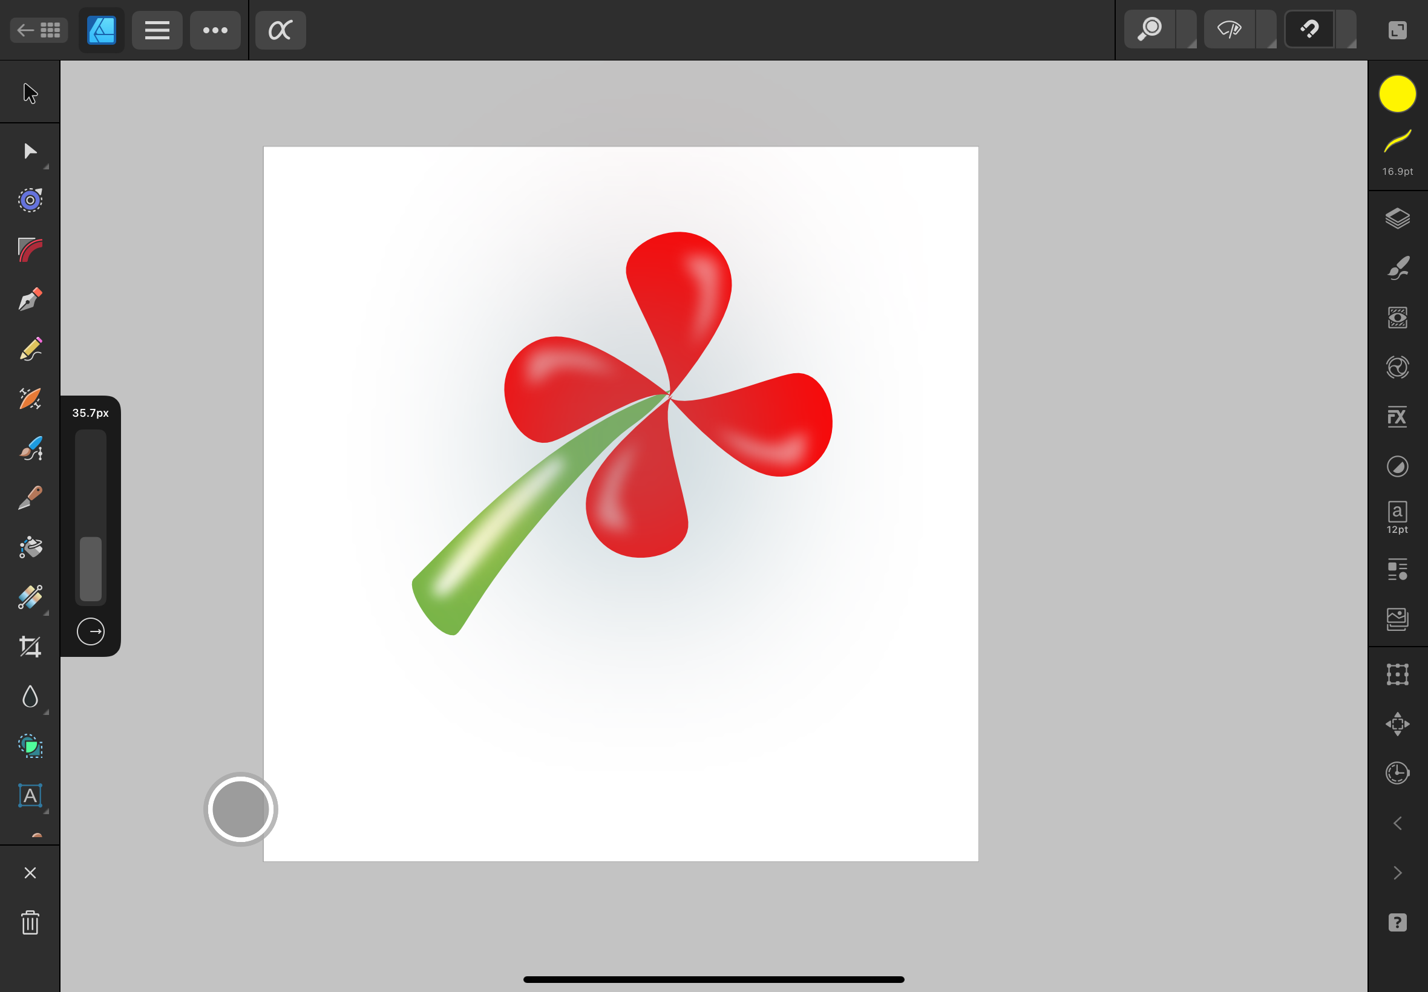Expand the view mode options arrow

pyautogui.click(x=1266, y=29)
